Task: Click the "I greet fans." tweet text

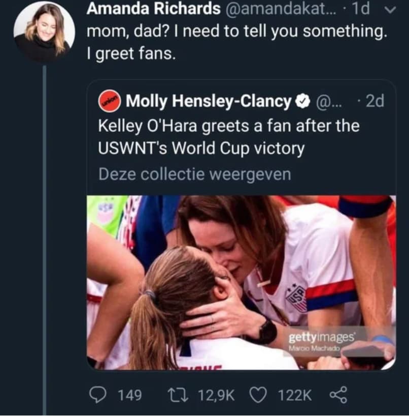Action: coord(131,53)
